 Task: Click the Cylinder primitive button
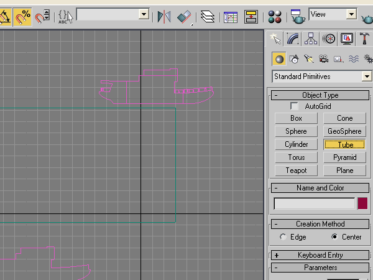point(296,144)
